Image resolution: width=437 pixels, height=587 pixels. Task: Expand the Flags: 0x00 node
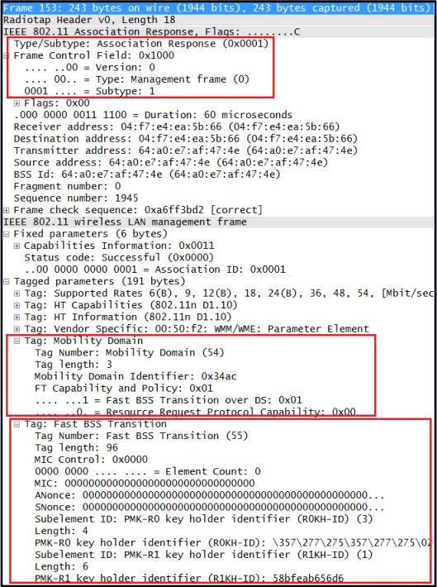pyautogui.click(x=17, y=103)
